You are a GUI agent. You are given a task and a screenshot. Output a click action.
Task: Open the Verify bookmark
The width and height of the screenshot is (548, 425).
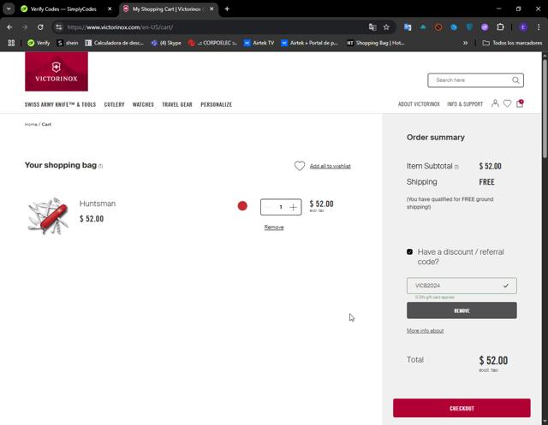[x=39, y=43]
